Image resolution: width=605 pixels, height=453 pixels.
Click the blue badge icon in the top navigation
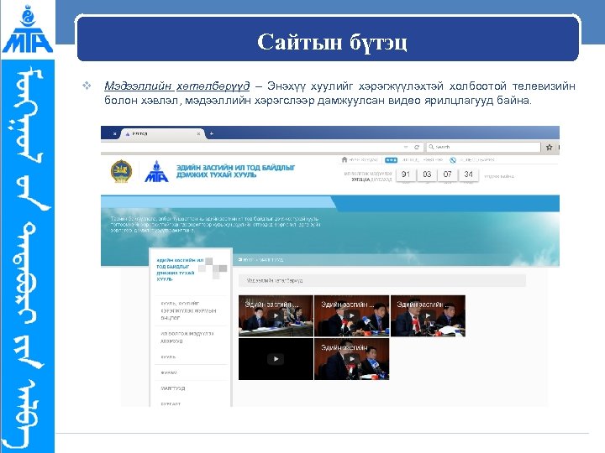391,160
